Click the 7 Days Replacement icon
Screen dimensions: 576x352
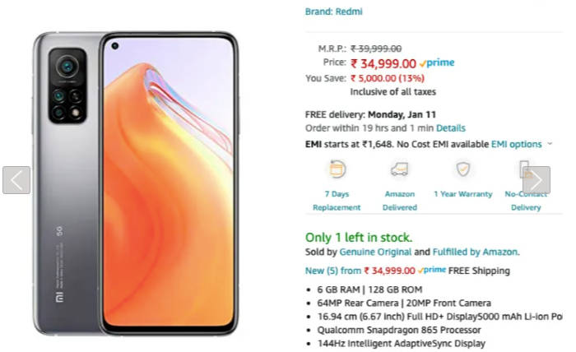coord(337,169)
